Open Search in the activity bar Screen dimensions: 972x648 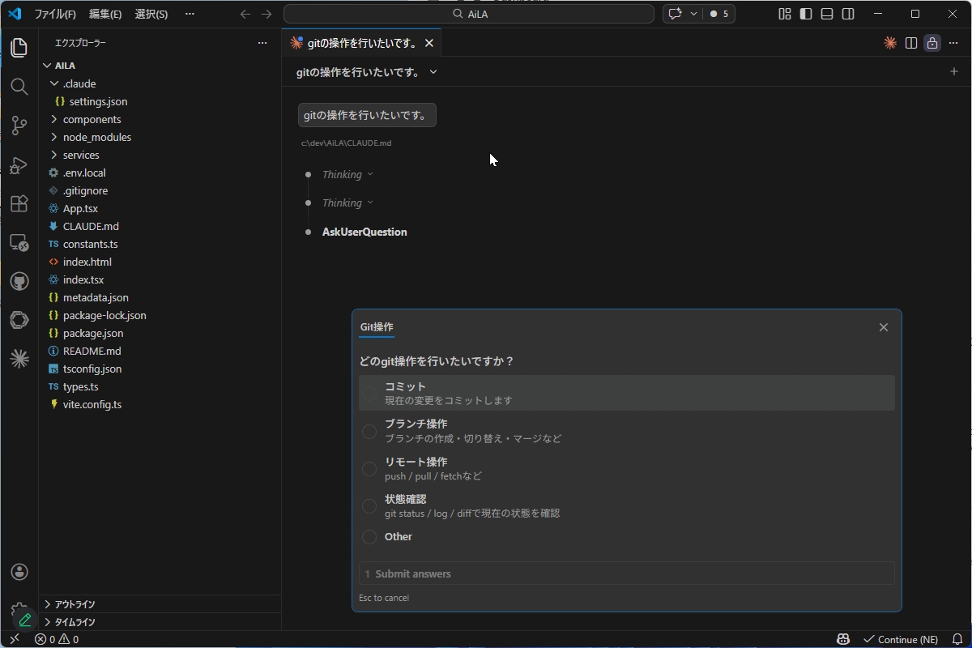pos(19,87)
